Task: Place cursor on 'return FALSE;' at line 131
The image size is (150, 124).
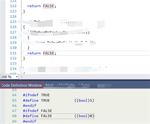Action: click(x=42, y=53)
